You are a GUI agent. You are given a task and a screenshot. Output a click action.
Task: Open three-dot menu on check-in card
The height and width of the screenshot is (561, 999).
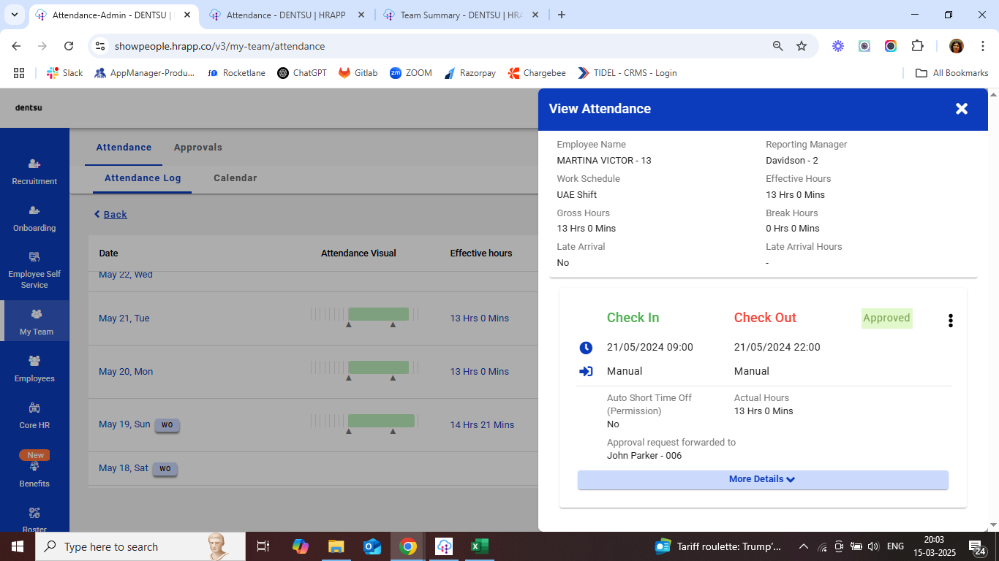950,321
